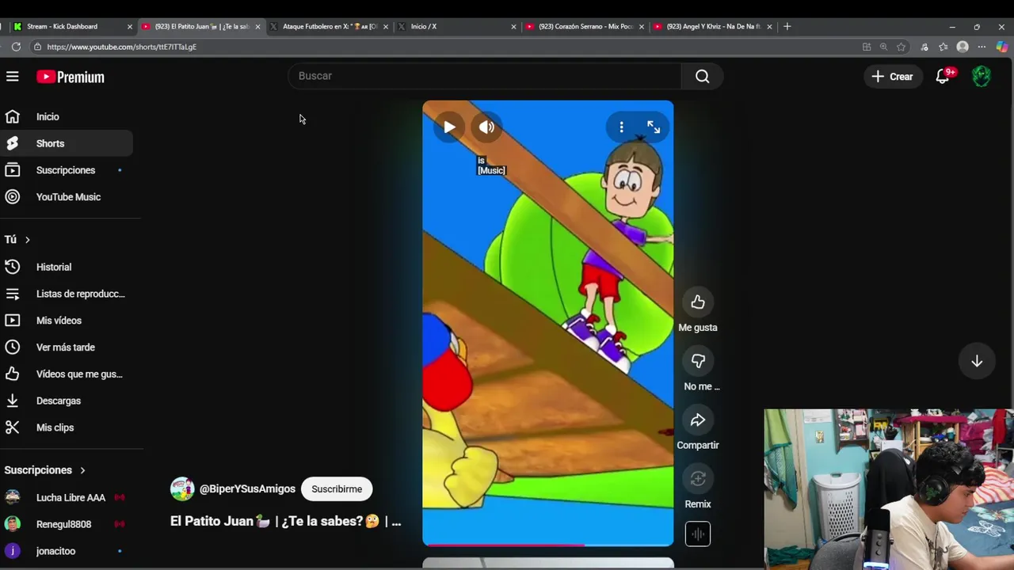The height and width of the screenshot is (570, 1014).
Task: Switch to Angel Y Khriz tab
Action: 713,26
